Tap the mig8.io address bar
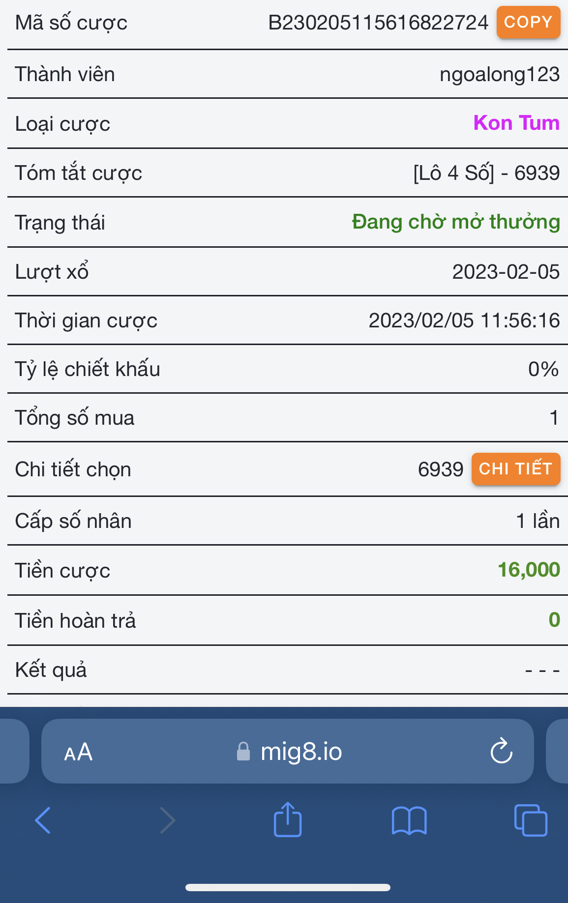 coord(301,752)
